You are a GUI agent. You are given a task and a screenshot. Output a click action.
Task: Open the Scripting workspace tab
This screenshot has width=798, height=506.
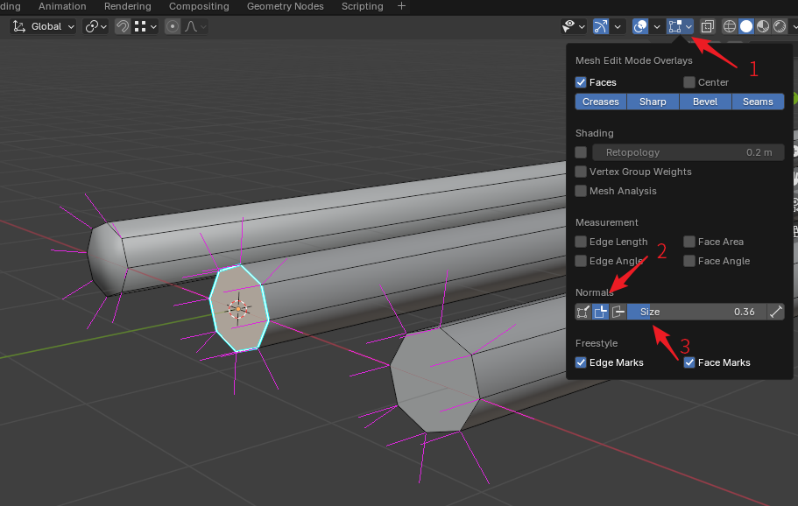363,6
